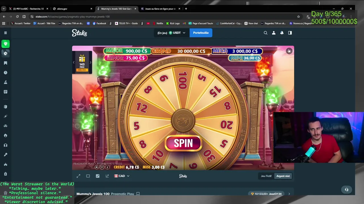Open Game Shows microphone icon in sidebar
The width and height of the screenshot is (364, 204).
[5, 155]
